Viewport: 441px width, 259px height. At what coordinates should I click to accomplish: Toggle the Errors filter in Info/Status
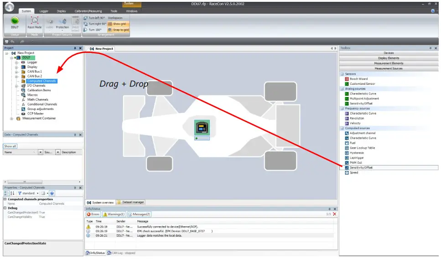[x=93, y=214]
